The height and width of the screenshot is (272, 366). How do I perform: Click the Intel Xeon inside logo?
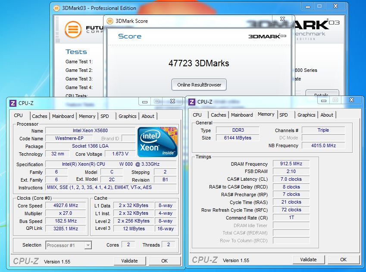[x=157, y=142]
